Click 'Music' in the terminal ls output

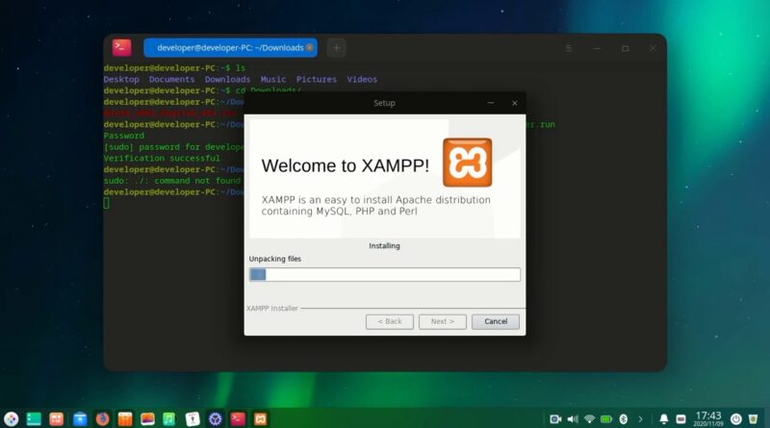coord(273,80)
